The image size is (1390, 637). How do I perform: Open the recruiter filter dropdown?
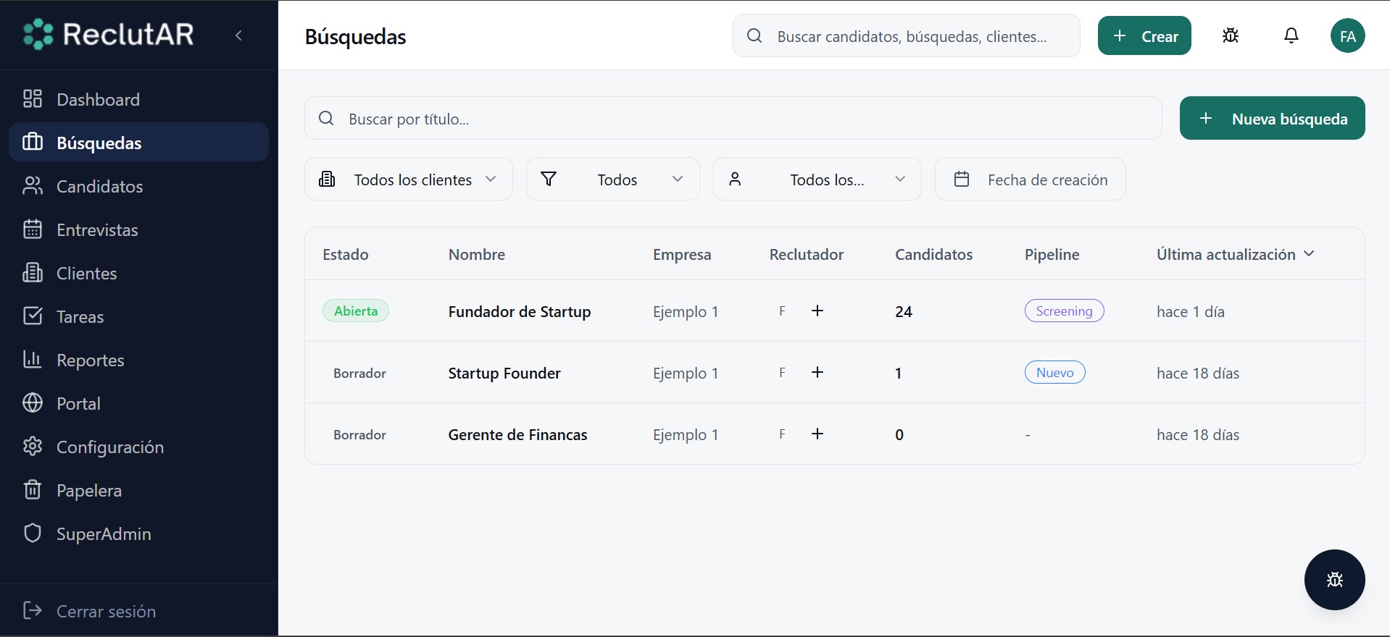point(817,179)
